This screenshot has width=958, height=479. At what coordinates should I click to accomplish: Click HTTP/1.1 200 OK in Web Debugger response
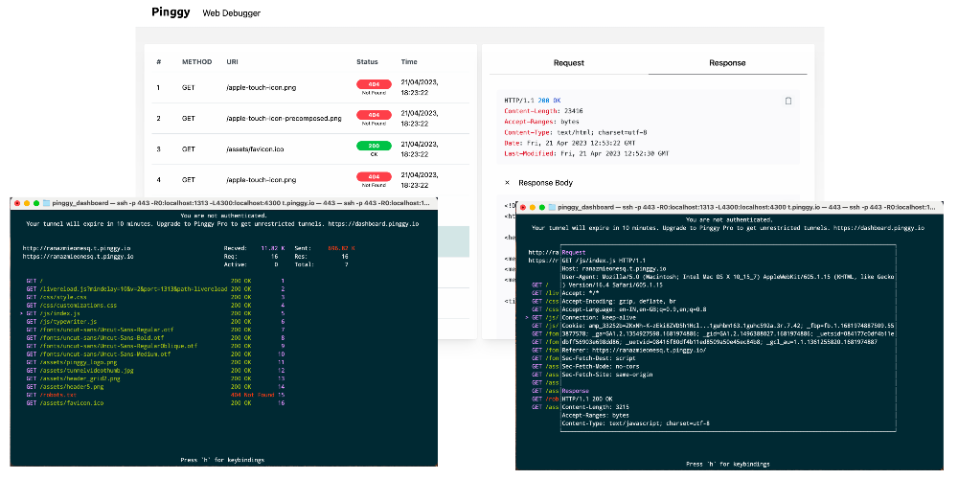click(531, 101)
